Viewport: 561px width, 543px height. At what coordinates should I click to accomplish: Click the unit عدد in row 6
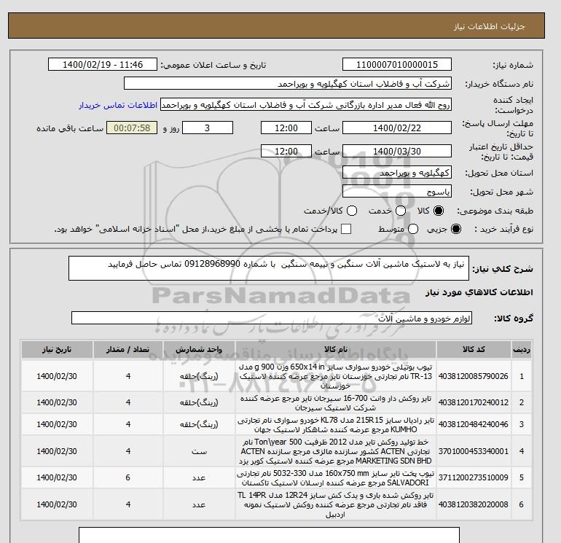[x=199, y=504]
